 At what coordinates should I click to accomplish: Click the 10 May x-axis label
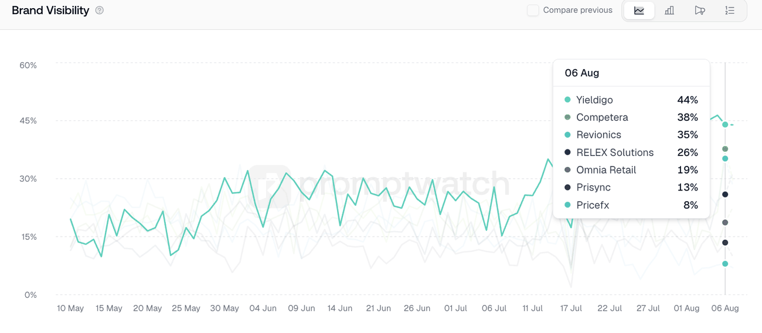coord(70,308)
